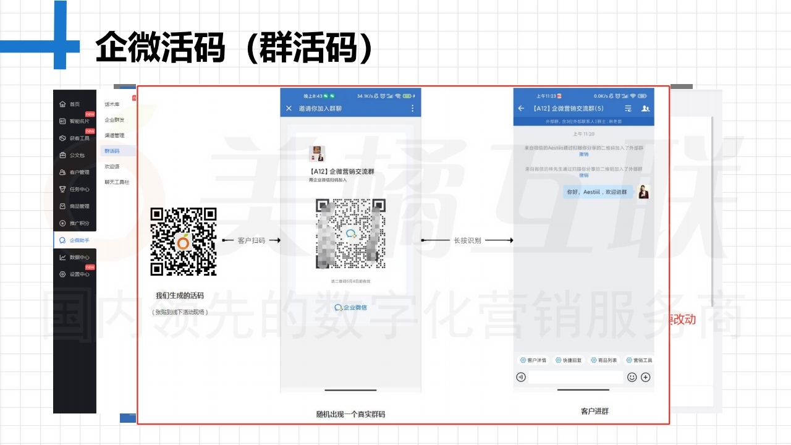Select the active 企微助手 sidebar item
This screenshot has height=445, width=791.
point(75,240)
